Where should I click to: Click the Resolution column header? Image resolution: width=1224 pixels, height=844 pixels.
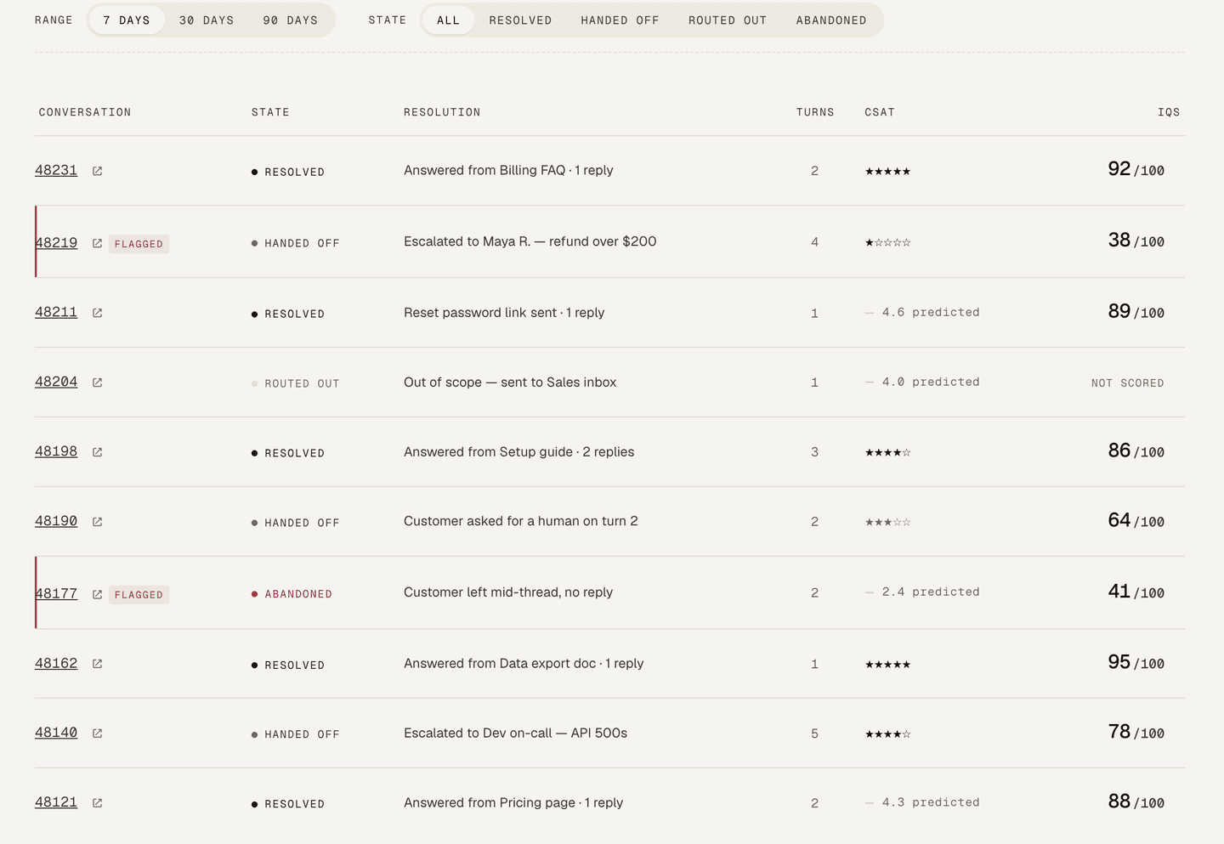[x=442, y=112]
